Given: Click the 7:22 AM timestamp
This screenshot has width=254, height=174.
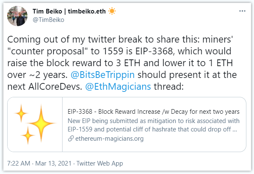Looking at the screenshot, I should point(19,163).
